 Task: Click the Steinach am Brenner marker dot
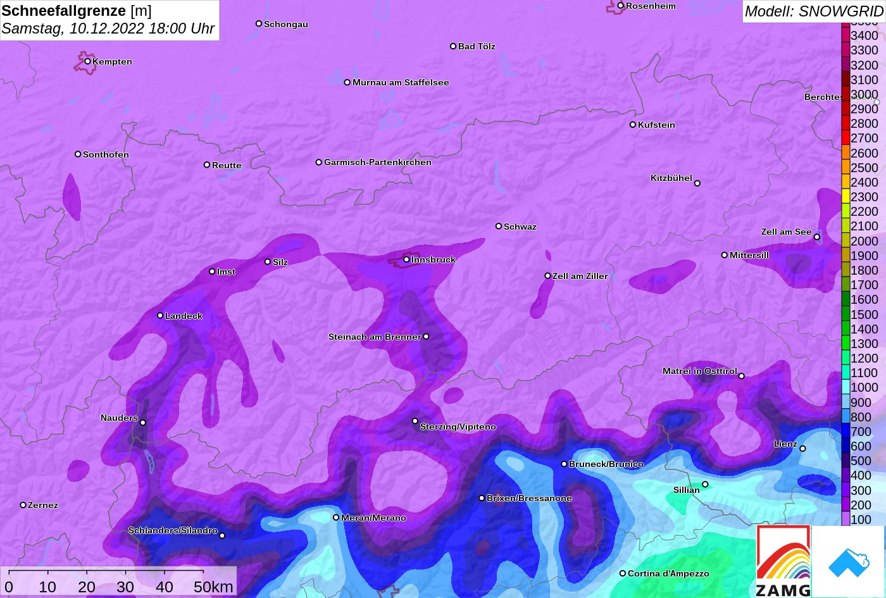pos(426,337)
